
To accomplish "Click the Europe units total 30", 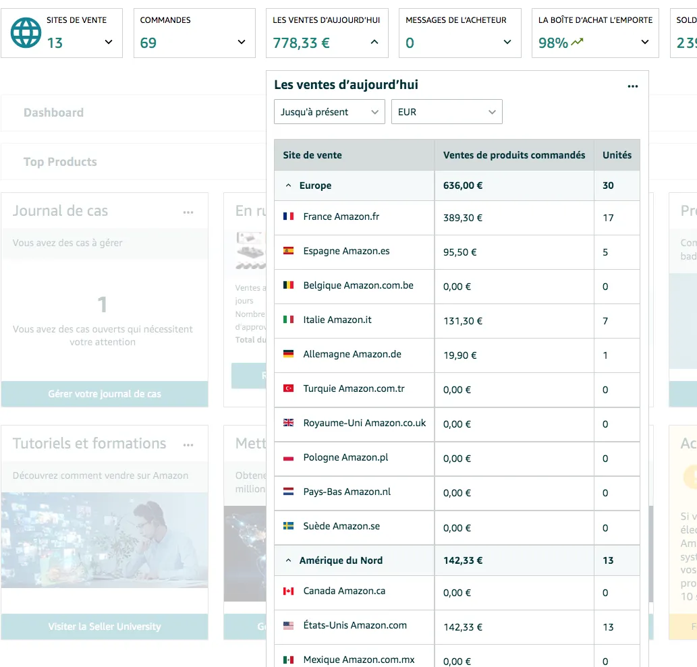I will 608,185.
